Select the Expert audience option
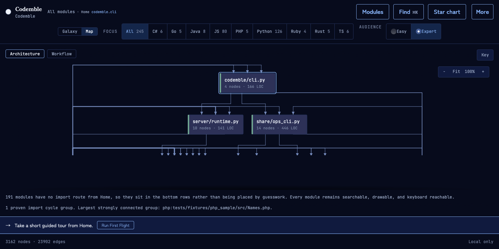 pos(426,31)
